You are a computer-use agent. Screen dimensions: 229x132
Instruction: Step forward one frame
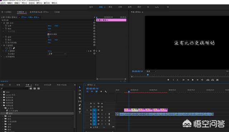tap(198, 80)
